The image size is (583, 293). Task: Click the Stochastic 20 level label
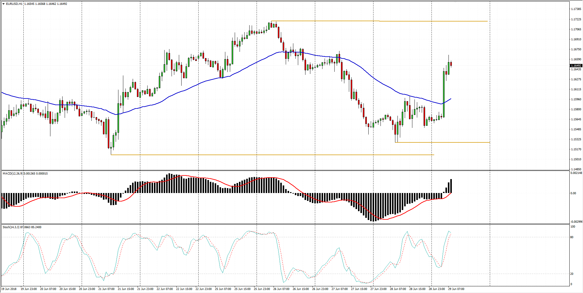tap(572, 274)
